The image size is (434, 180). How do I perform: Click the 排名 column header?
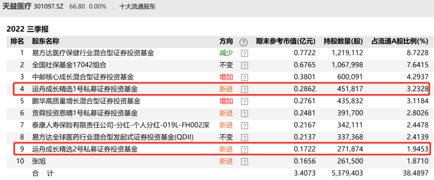tap(17, 41)
